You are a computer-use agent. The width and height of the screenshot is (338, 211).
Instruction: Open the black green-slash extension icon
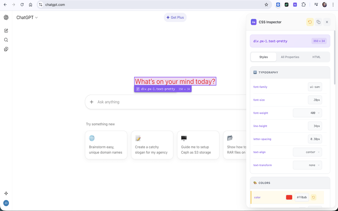pyautogui.click(x=287, y=4)
